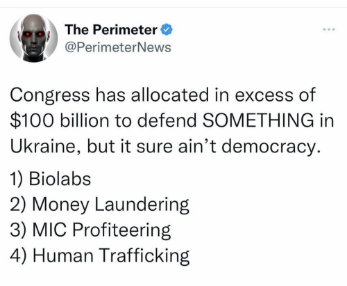Click the word excess in the tweet
Image resolution: width=347 pixels, height=286 pixels.
click(x=264, y=95)
